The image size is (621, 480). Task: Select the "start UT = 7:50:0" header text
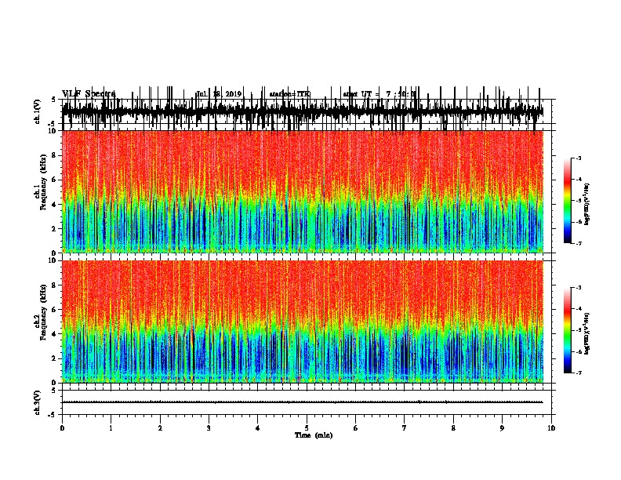pyautogui.click(x=379, y=94)
